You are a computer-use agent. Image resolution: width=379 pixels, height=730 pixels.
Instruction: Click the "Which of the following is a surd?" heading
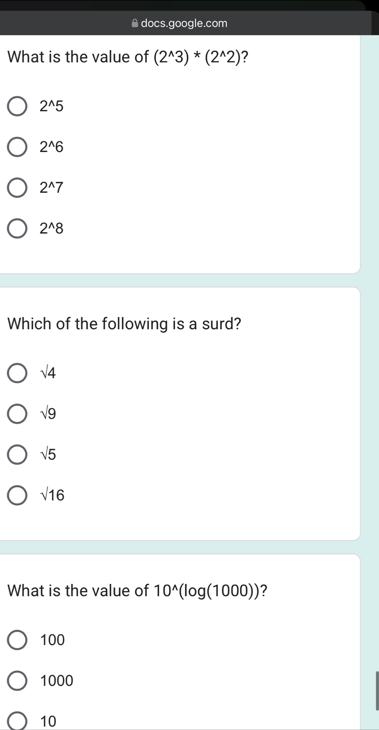pos(124,324)
